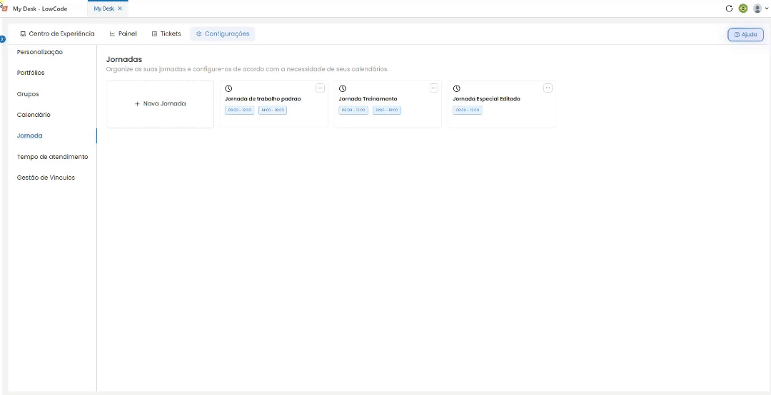Click the Ajuda help button
The height and width of the screenshot is (395, 771).
pyautogui.click(x=745, y=34)
